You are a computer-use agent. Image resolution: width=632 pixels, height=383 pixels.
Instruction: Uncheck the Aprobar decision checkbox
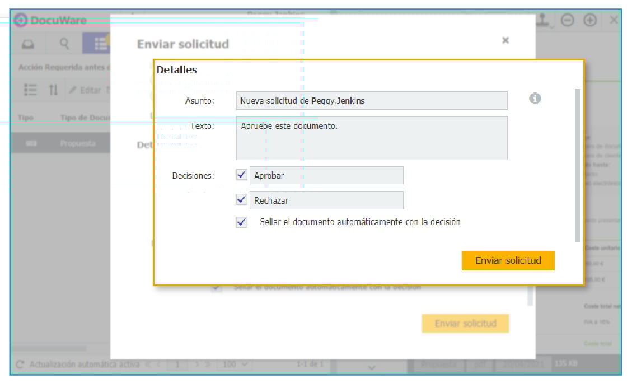[242, 175]
